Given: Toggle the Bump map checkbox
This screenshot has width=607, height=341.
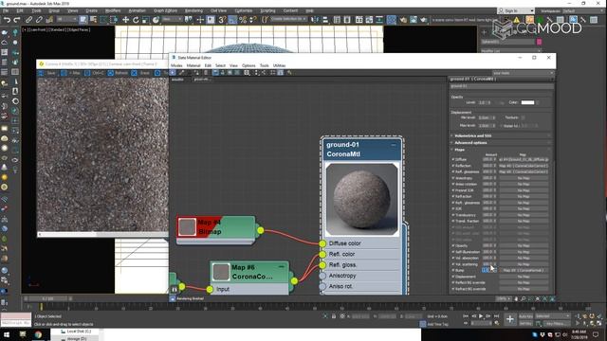Looking at the screenshot, I should point(453,270).
